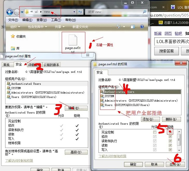Toggle the preview pane icon
This screenshot has height=171, width=189.
(x=133, y=27)
